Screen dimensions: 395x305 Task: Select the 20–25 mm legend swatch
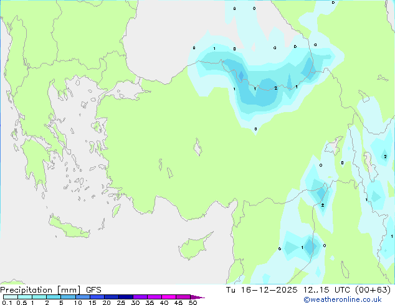coord(112,297)
